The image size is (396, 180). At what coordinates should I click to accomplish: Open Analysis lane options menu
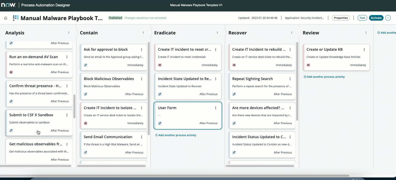point(69,33)
